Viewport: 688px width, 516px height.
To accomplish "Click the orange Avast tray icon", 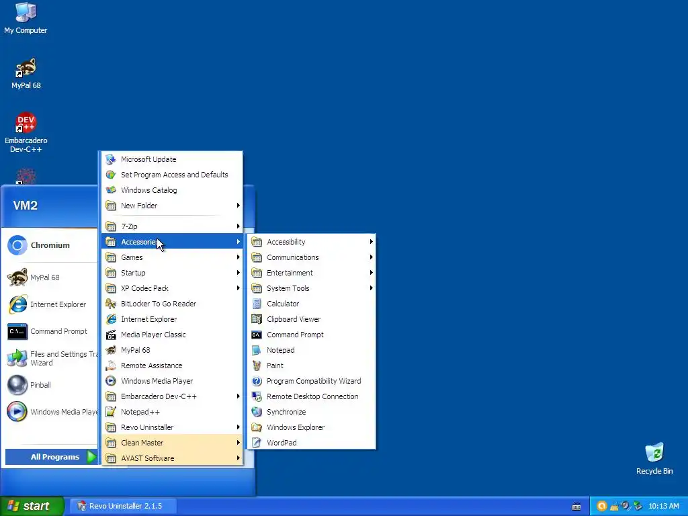I will [602, 506].
